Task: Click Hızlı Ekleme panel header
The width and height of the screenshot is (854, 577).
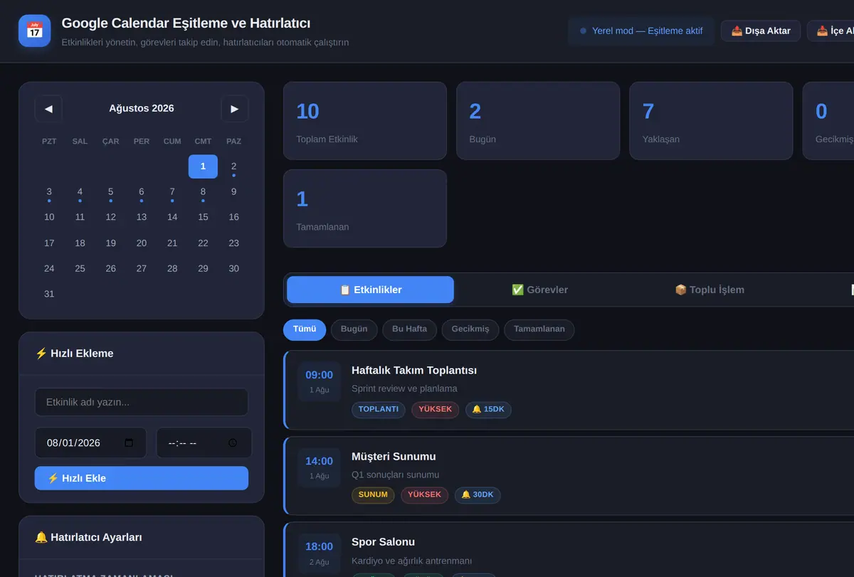Action: (142, 354)
